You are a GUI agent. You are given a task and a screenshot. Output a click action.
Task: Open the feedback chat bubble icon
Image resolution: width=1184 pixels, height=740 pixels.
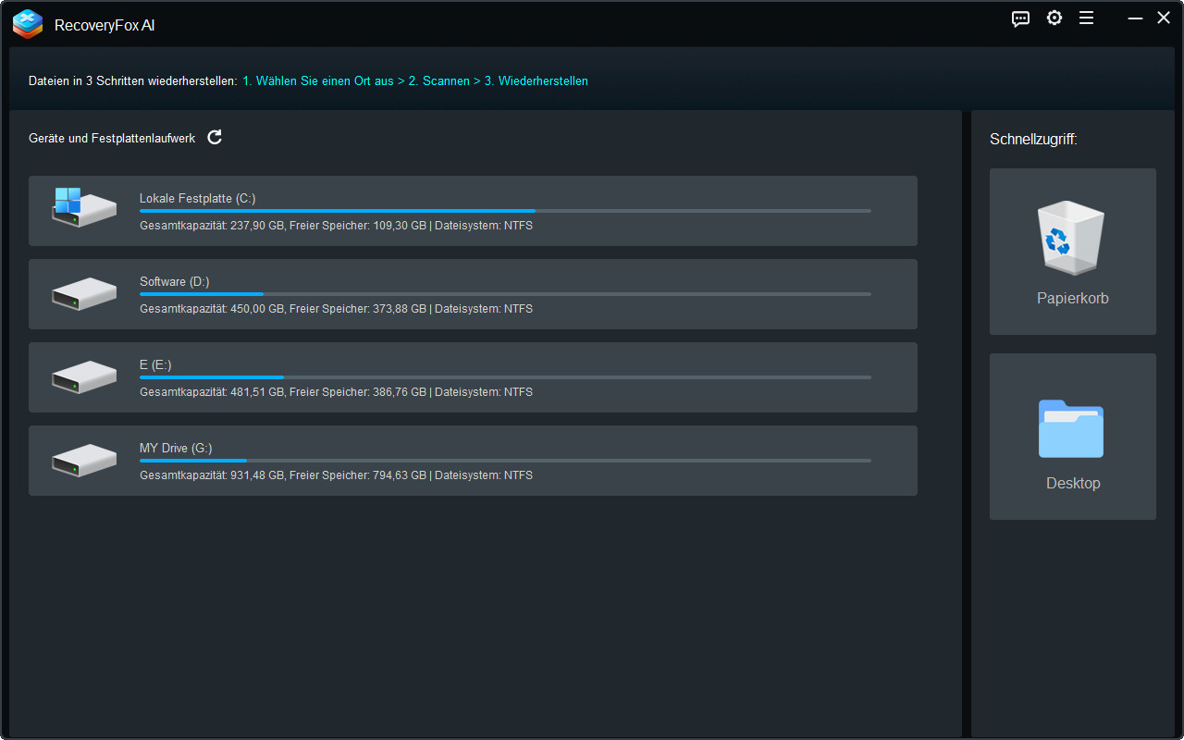click(1021, 18)
